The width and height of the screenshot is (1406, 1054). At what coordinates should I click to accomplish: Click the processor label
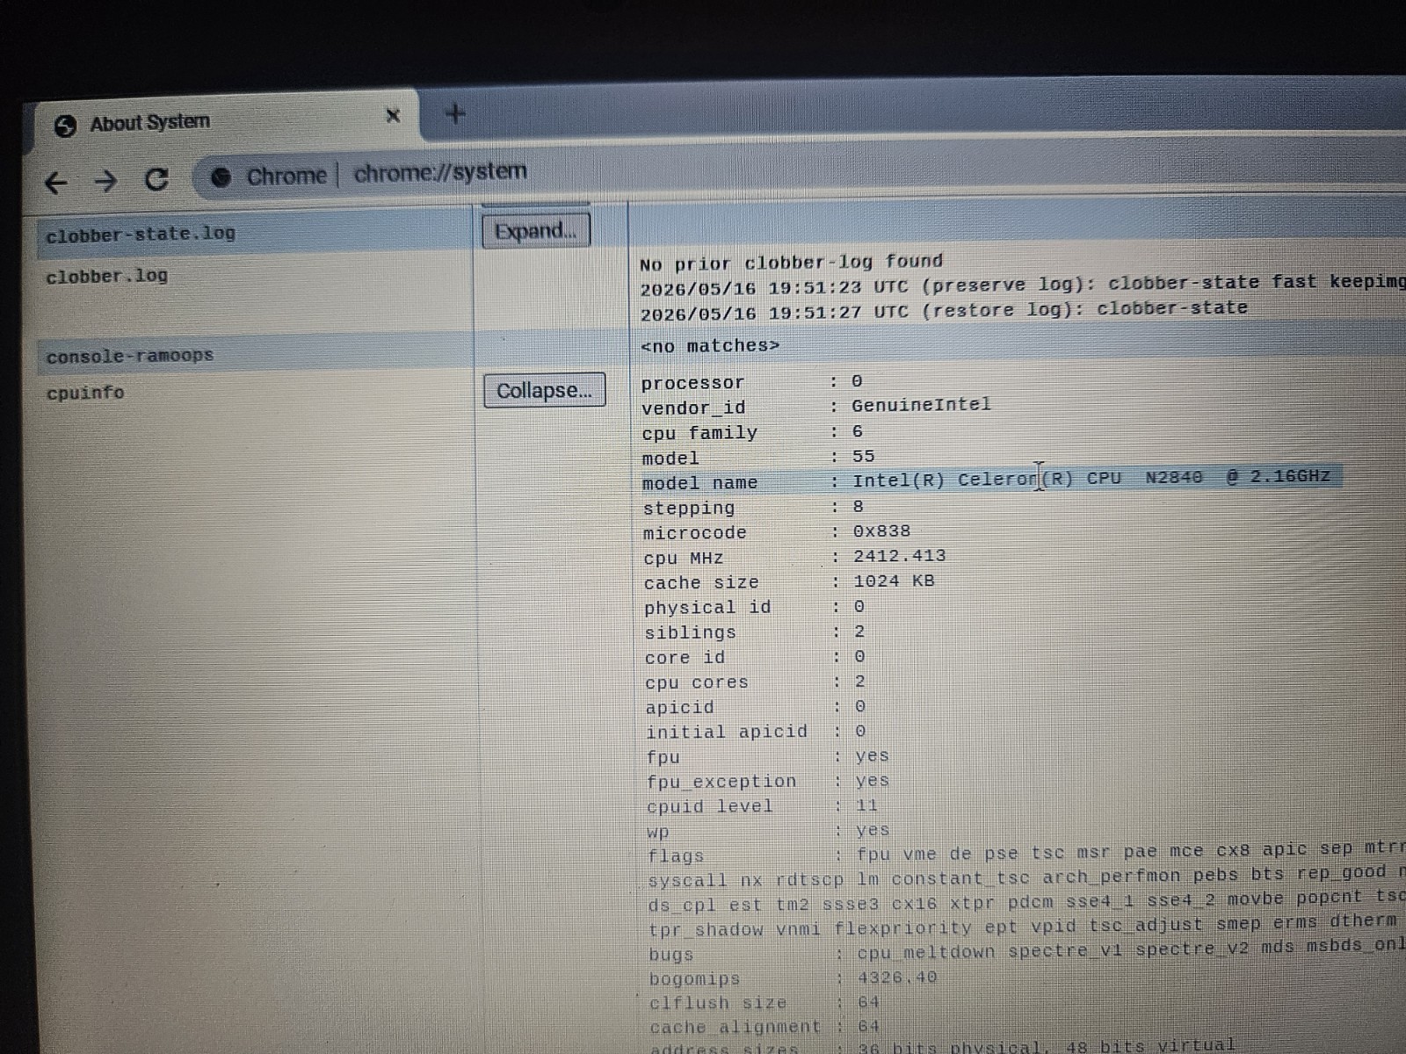pos(692,383)
